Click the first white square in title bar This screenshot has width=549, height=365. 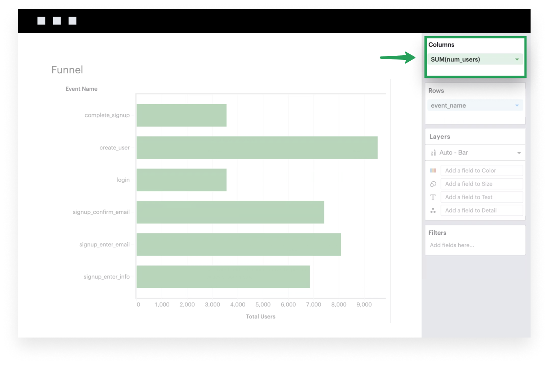(41, 21)
